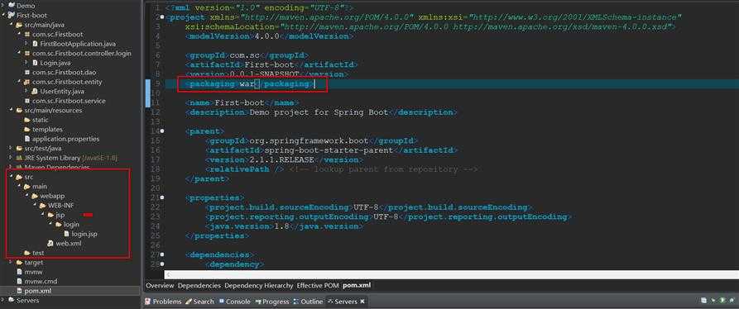This screenshot has height=309, width=739.
Task: Click the JRE System Library icon
Action: pyautogui.click(x=19, y=158)
